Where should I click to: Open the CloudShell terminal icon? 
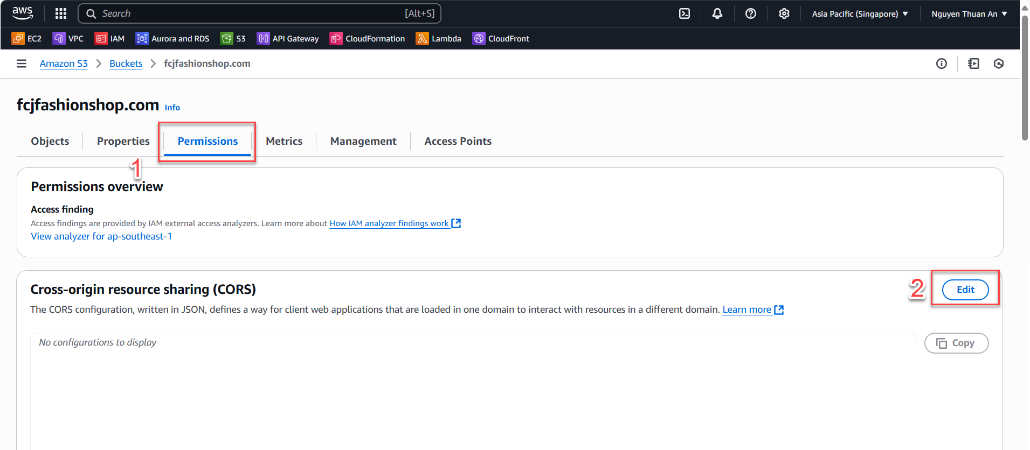[685, 13]
